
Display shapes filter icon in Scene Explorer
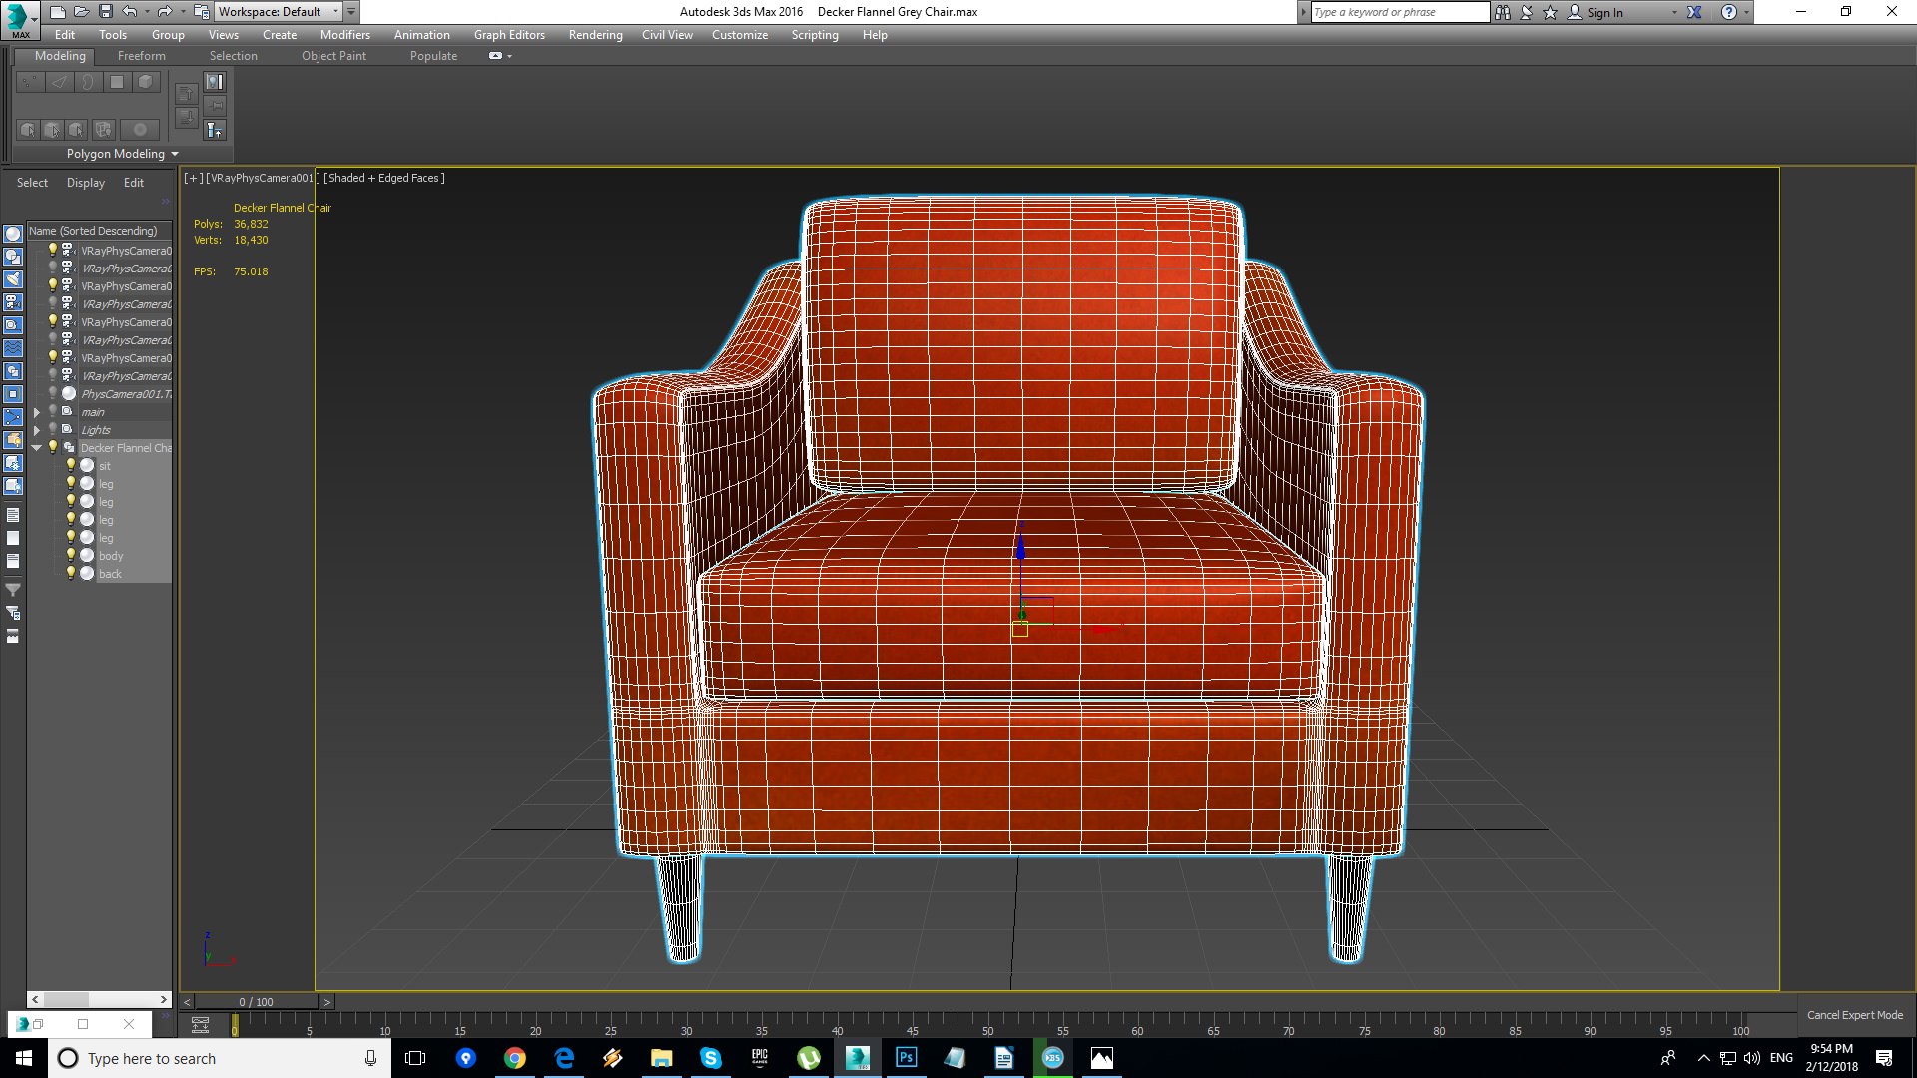point(13,257)
